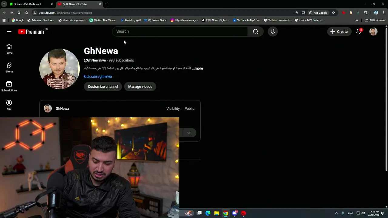Image resolution: width=388 pixels, height=218 pixels.
Task: Start voice search with microphone icon
Action: click(x=273, y=31)
